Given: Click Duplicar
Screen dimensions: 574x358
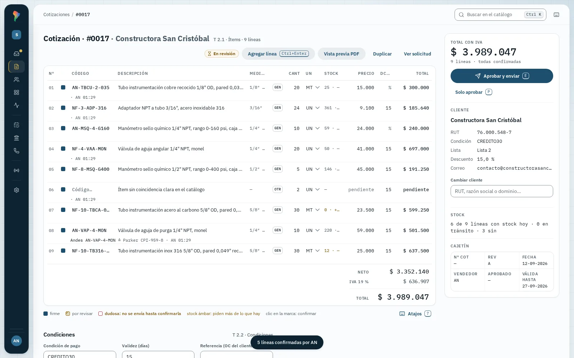Looking at the screenshot, I should point(382,54).
